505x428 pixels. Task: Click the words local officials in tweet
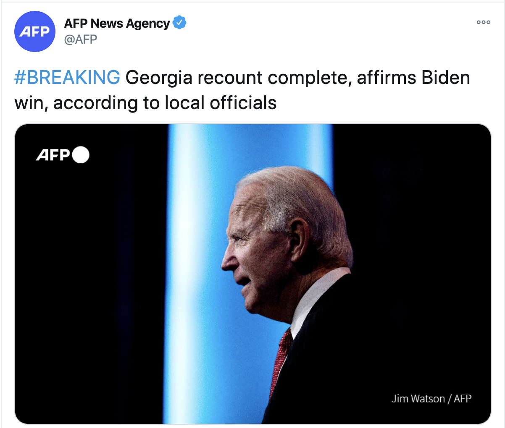click(221, 103)
